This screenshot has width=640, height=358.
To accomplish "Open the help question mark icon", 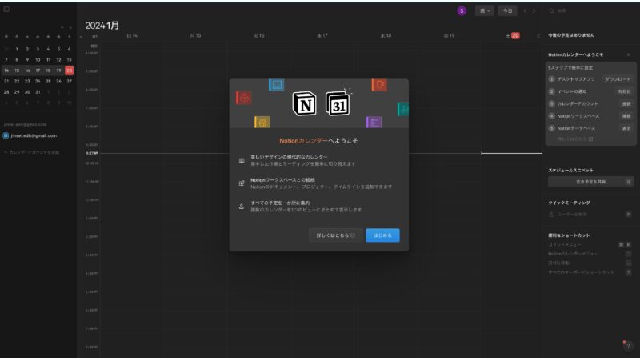I will (628, 346).
